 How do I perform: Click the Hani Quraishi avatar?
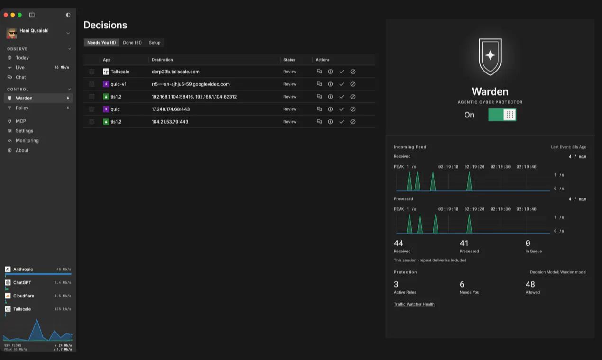click(x=11, y=33)
